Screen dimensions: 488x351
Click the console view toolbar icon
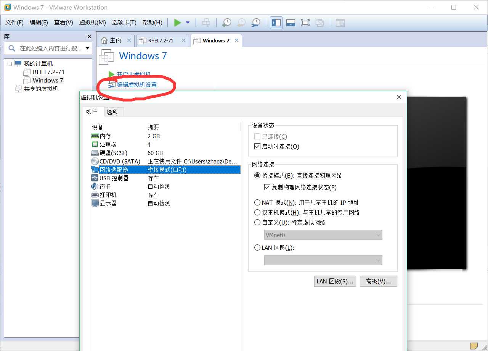(x=340, y=23)
